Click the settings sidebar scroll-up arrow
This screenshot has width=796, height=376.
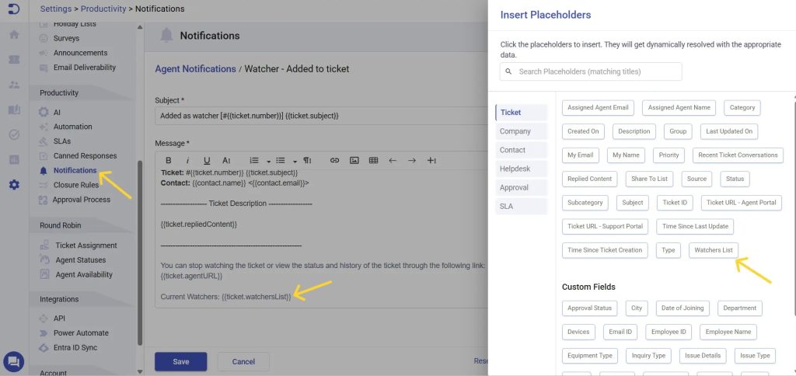pyautogui.click(x=140, y=26)
